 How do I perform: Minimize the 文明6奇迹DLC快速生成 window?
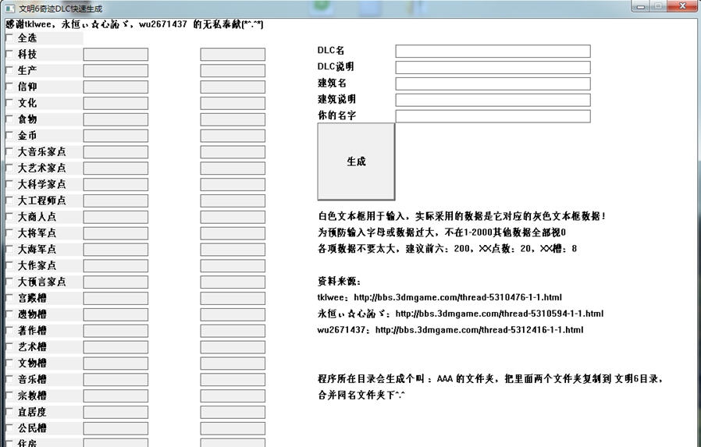641,6
